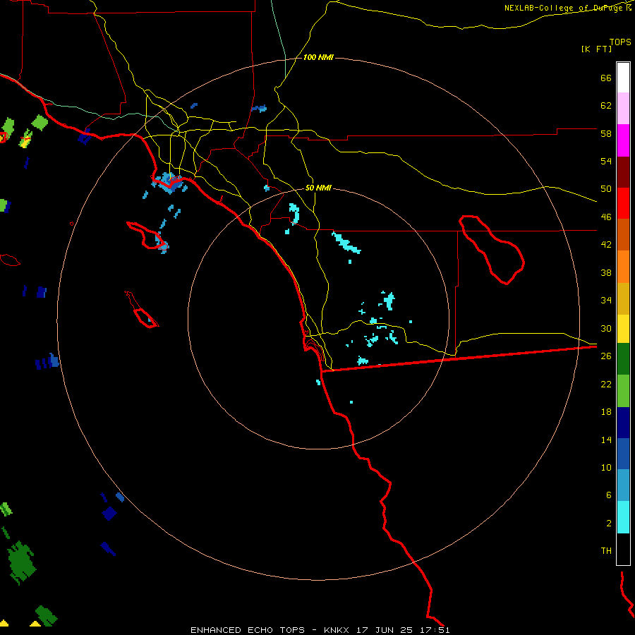635x635 pixels.
Task: Click the Santa Catalina Island outline
Action: pyautogui.click(x=147, y=236)
